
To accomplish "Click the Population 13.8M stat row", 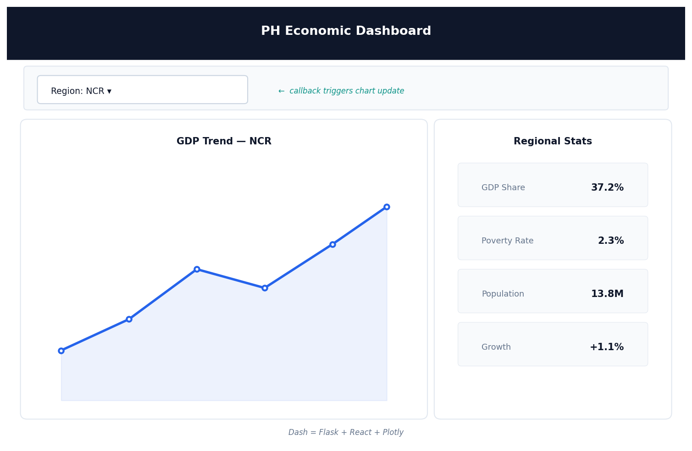I will click(553, 291).
